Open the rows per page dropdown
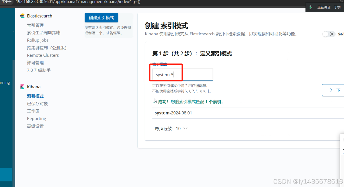 [171, 128]
